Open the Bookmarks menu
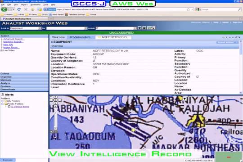Screen dimensions: 243x162 point(36,4)
